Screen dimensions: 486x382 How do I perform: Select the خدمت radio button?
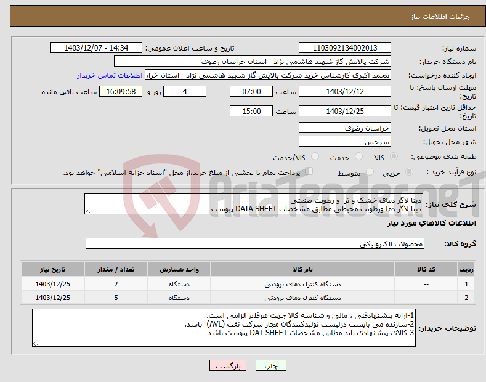358,156
